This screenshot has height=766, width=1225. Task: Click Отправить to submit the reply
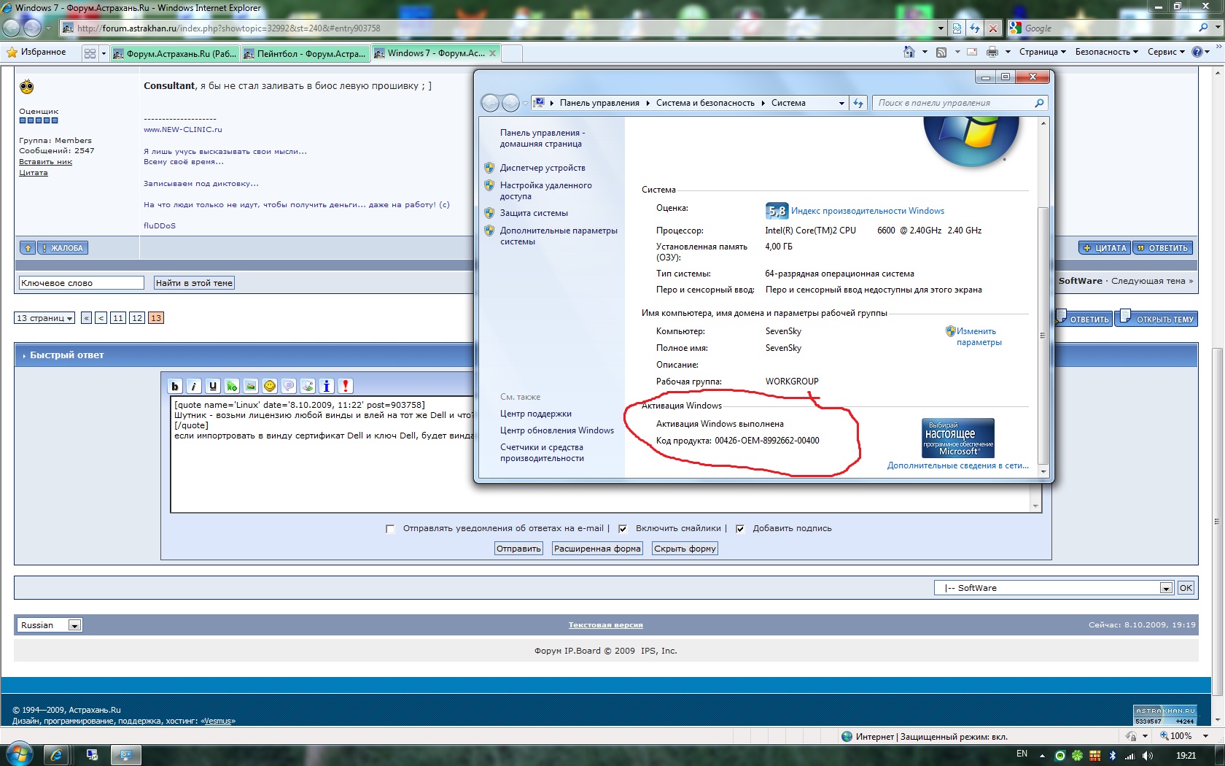(518, 549)
